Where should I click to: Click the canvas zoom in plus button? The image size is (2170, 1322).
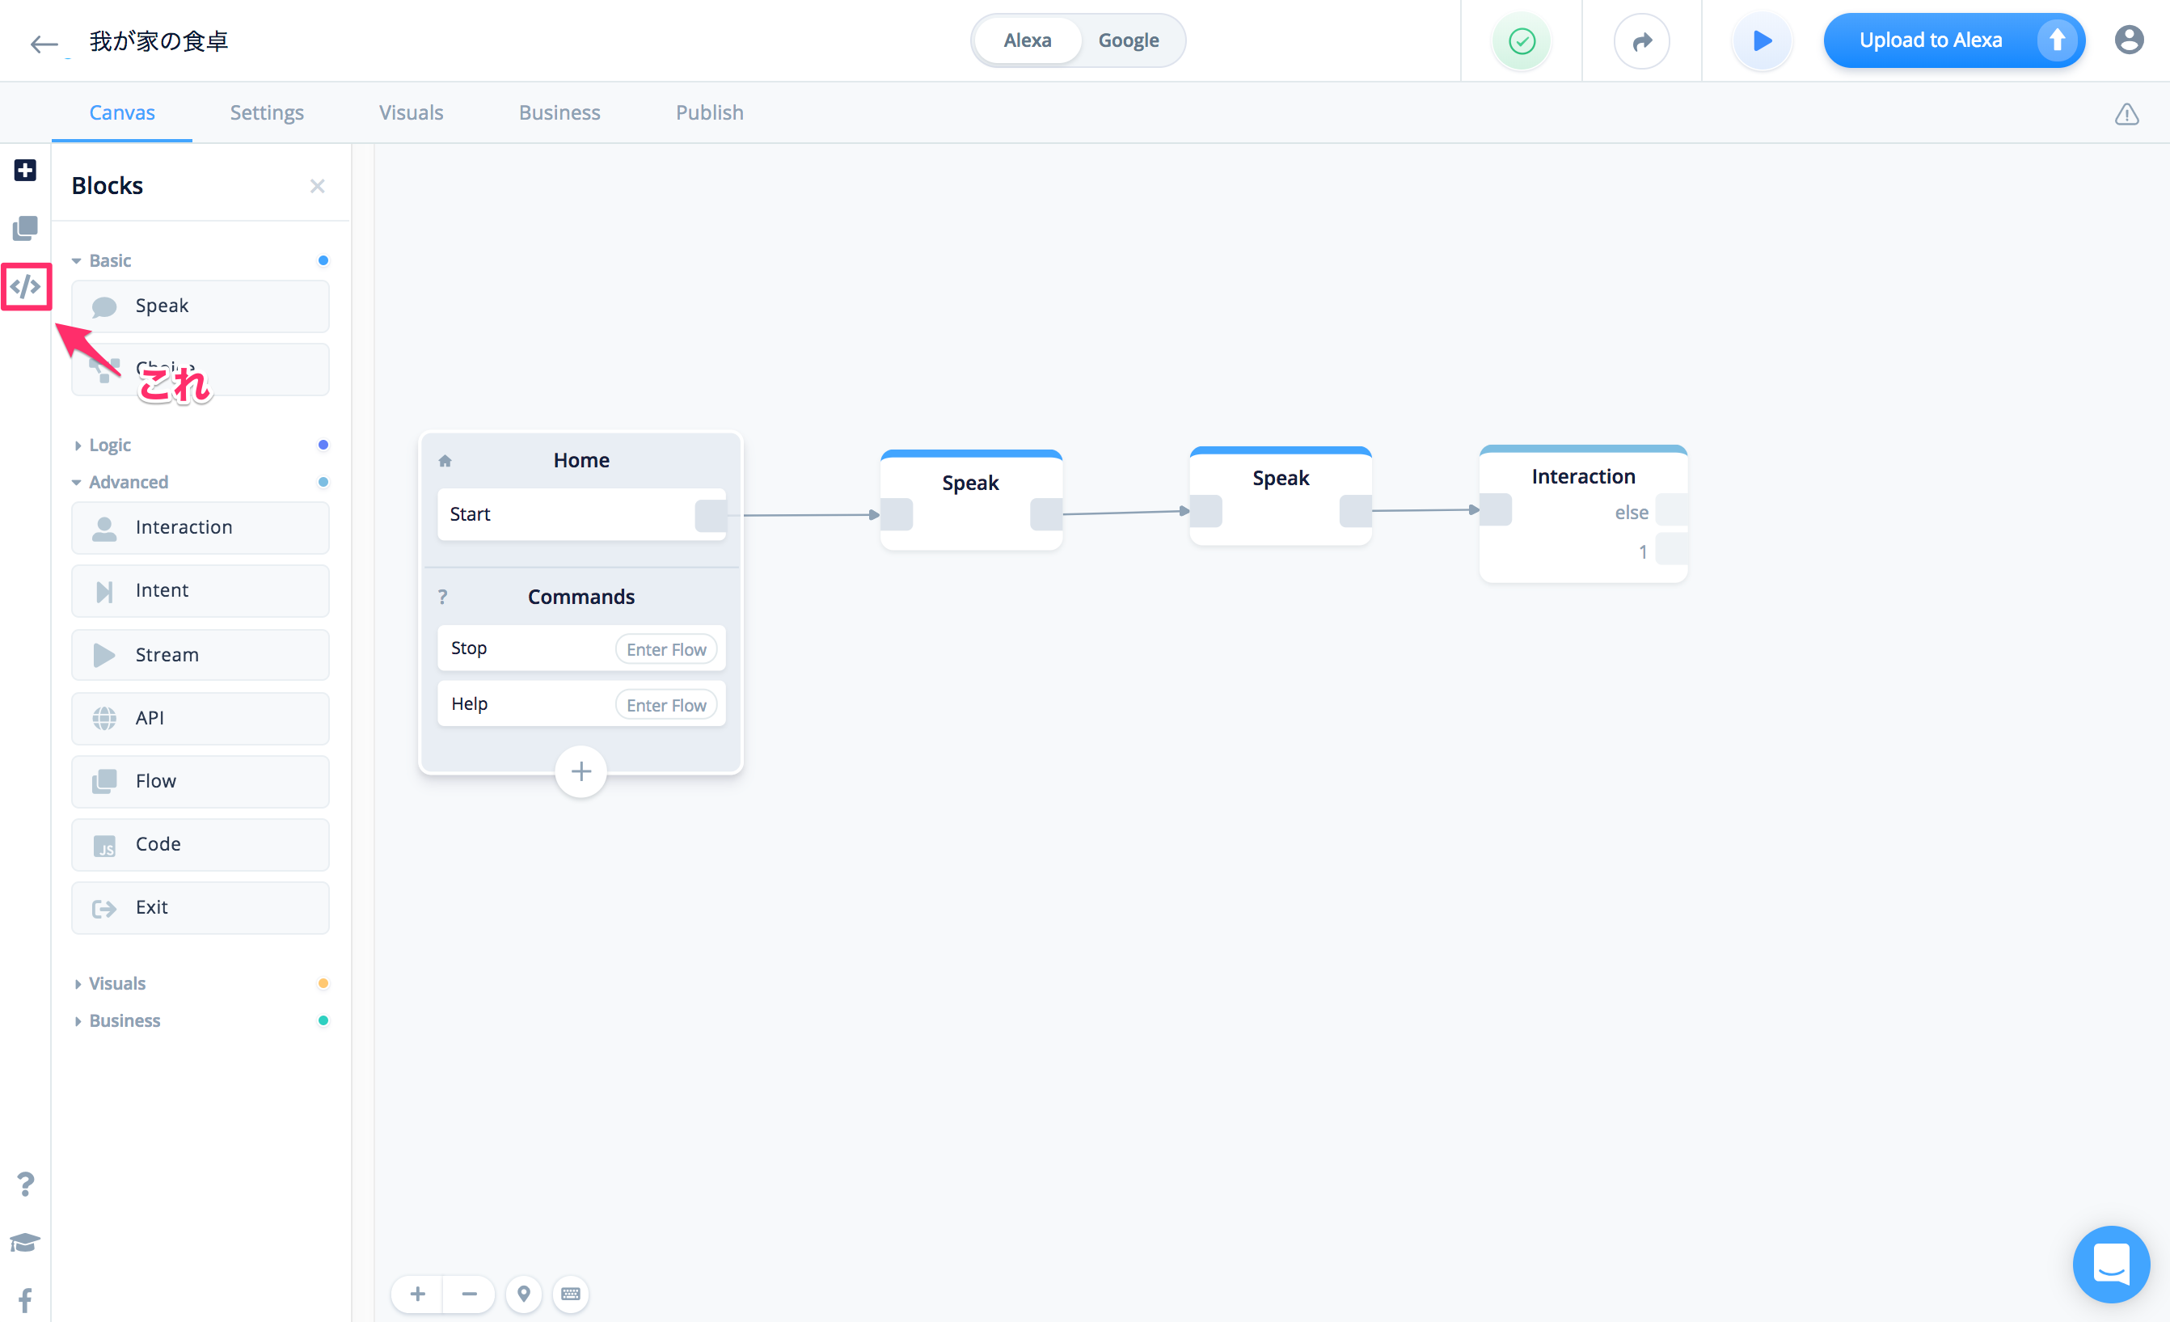coord(417,1293)
